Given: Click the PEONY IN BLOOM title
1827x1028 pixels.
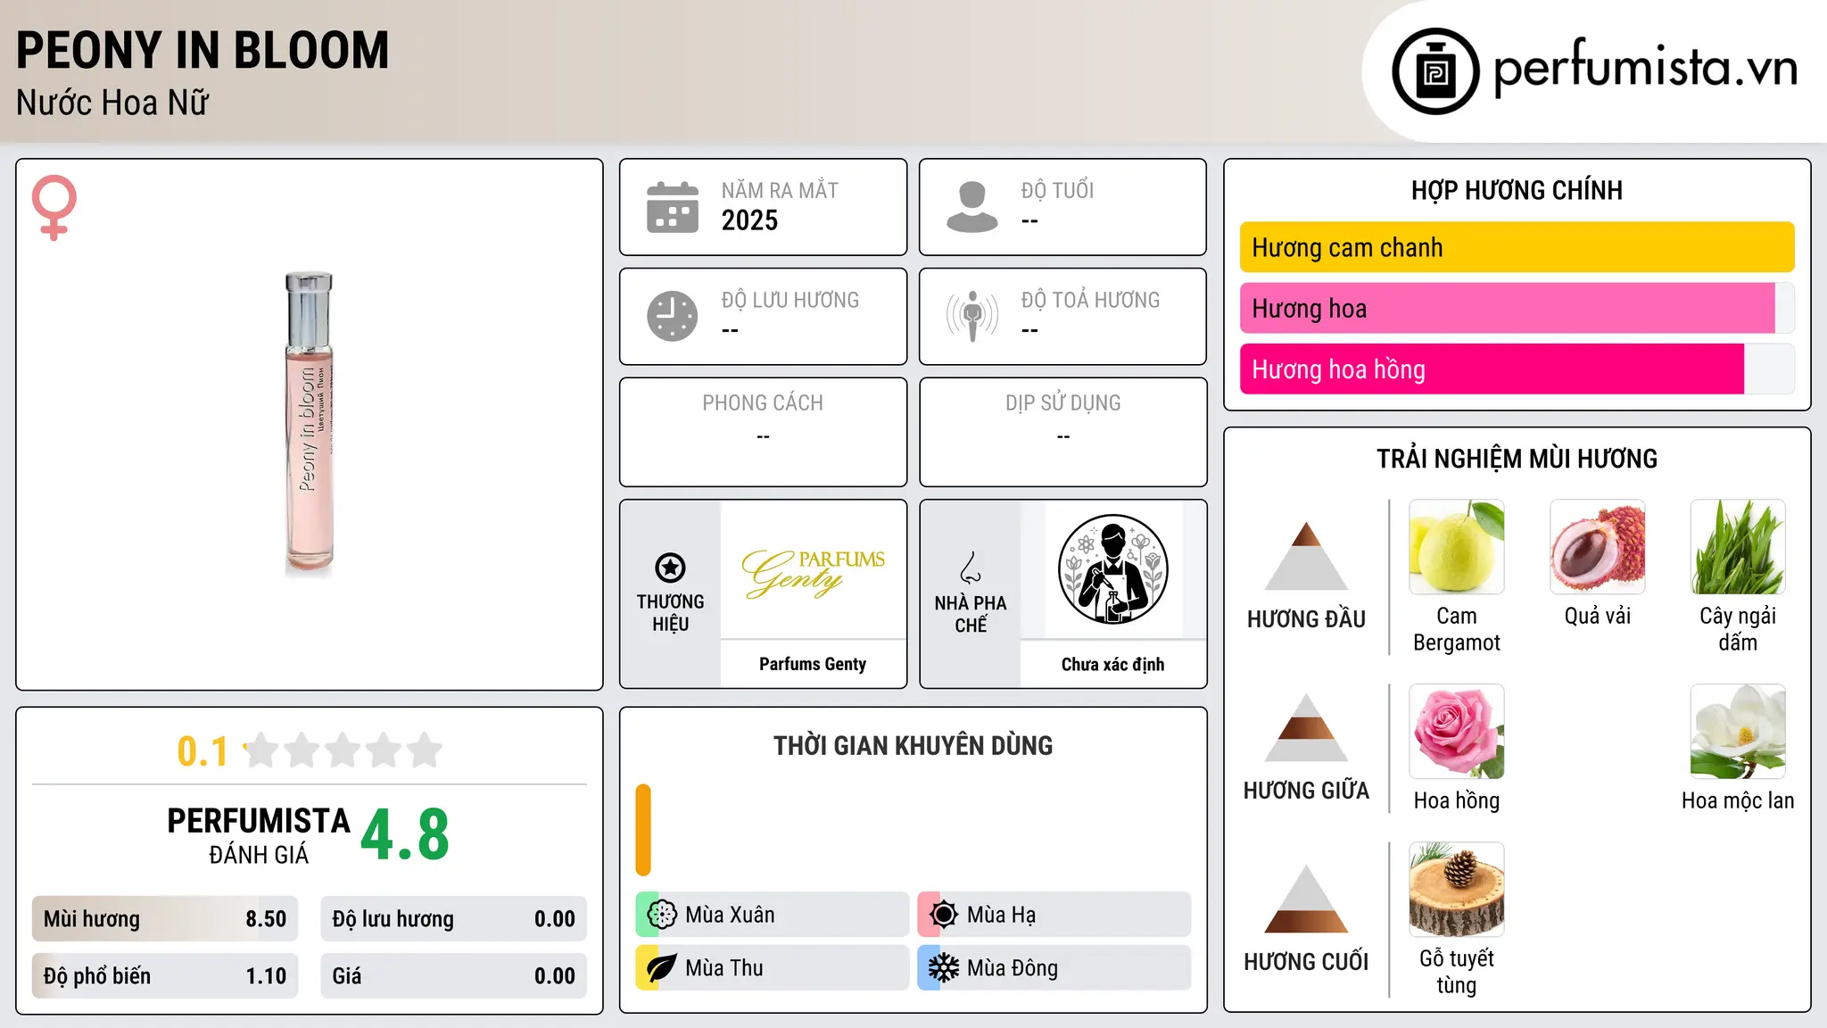Looking at the screenshot, I should coord(203,50).
